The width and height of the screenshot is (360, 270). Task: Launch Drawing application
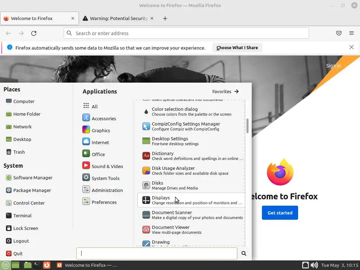pos(191,242)
